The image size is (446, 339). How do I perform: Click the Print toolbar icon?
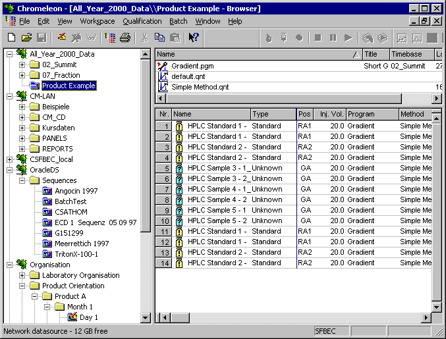[125, 38]
